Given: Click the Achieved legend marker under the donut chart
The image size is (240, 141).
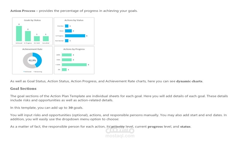Looking at the screenshot, I should tap(24, 72).
